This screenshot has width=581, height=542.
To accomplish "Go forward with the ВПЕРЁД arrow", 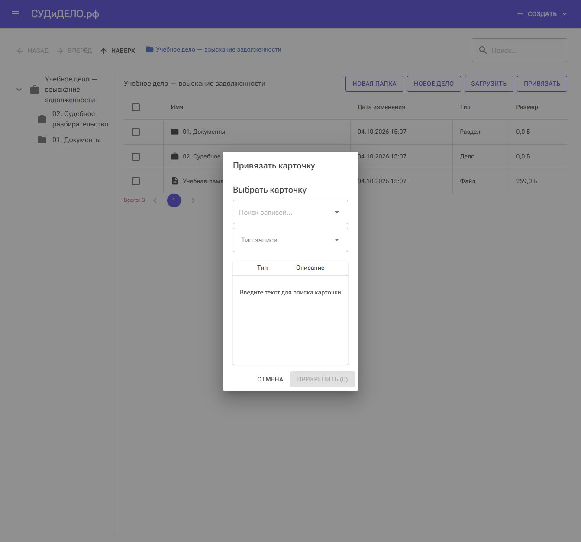I will click(x=74, y=51).
